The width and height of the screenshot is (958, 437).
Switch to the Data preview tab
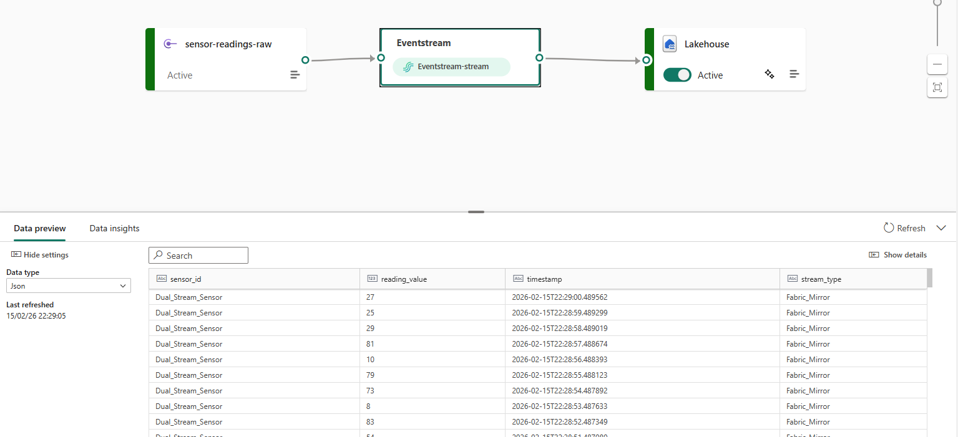(x=40, y=228)
